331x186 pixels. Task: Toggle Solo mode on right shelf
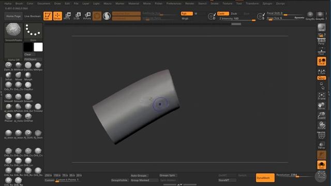322,165
